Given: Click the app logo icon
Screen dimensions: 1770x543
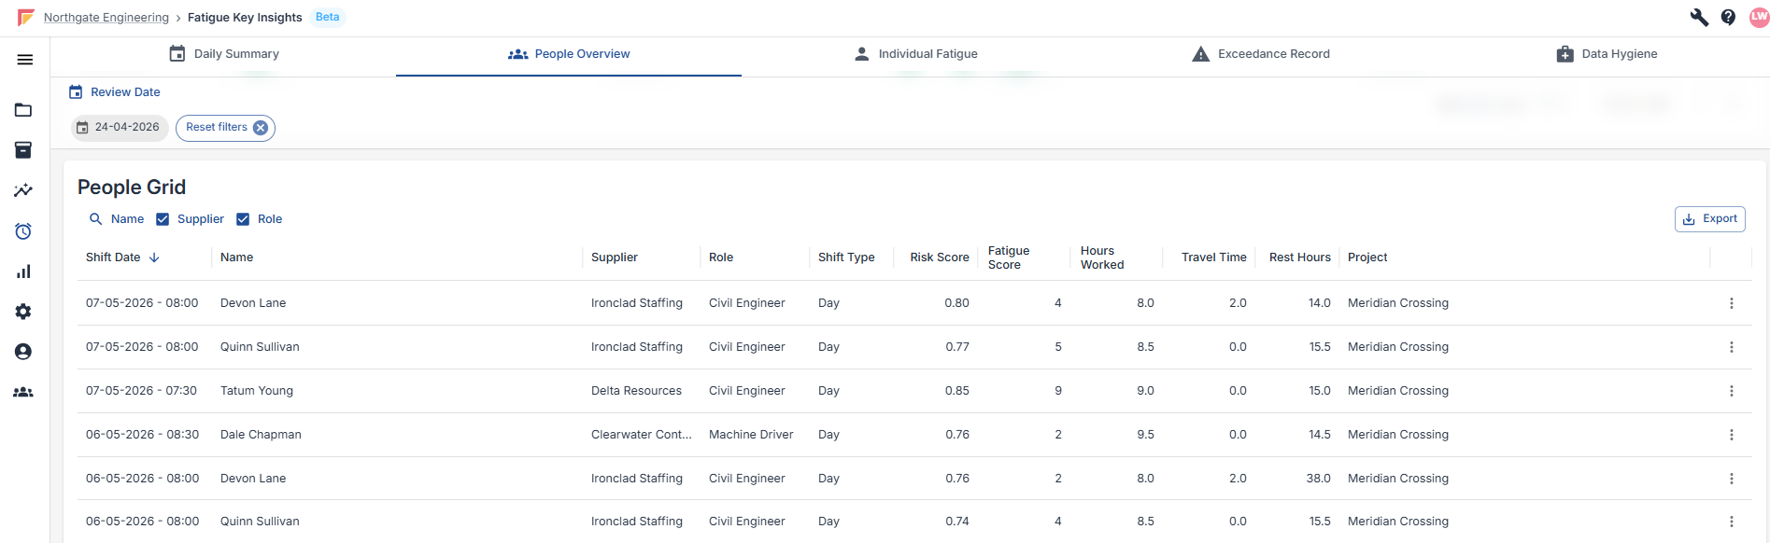Looking at the screenshot, I should 26,17.
